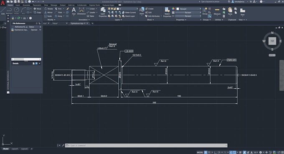Toggle snap mode in status bar
Image resolution: width=284 pixels, height=154 pixels.
[209, 152]
